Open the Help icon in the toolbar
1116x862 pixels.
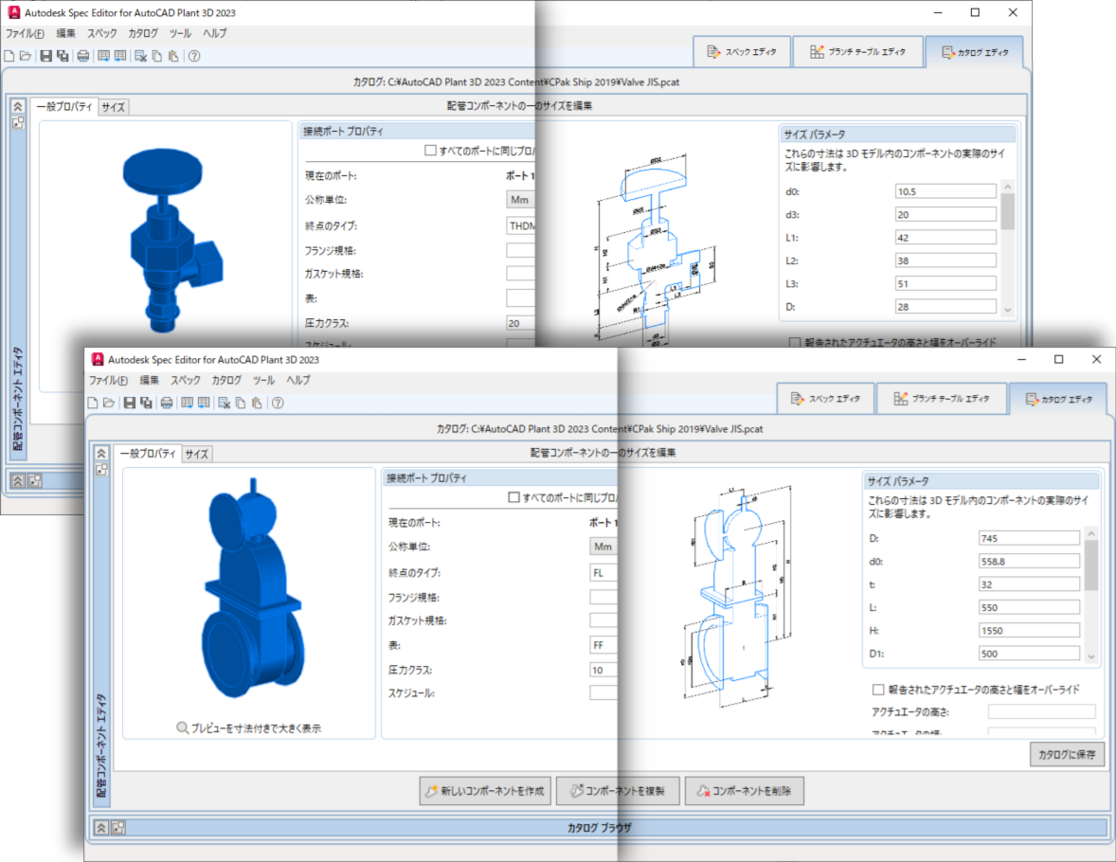pyautogui.click(x=278, y=402)
